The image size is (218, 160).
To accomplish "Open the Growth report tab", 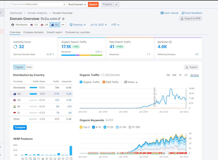I will point(55,32).
